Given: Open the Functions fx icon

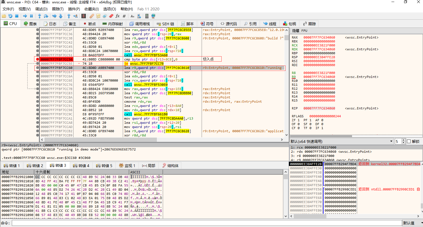Looking at the screenshot, I should (x=118, y=16).
